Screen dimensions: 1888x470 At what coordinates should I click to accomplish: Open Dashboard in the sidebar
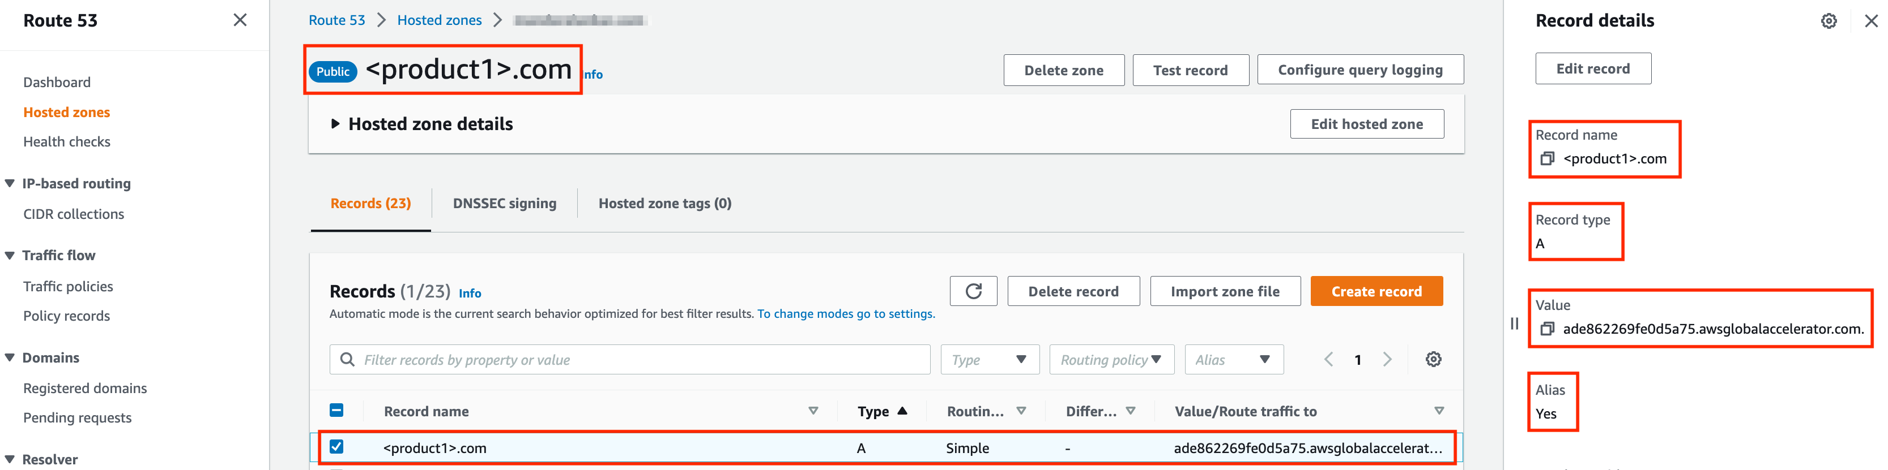[57, 82]
